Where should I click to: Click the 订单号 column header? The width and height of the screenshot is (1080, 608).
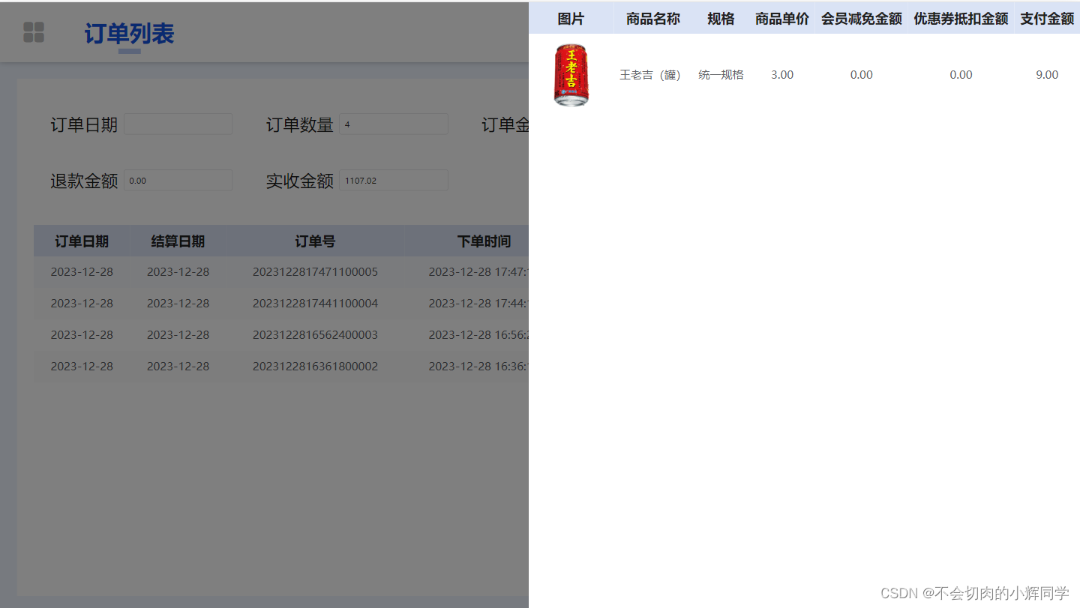(314, 241)
